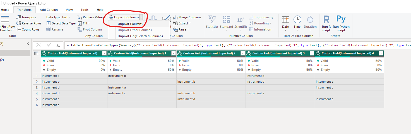Select row number 3 header

coord(37,87)
